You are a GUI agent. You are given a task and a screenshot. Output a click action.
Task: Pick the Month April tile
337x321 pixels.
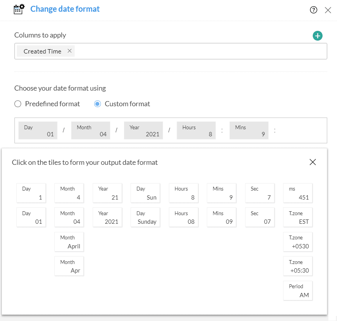tap(69, 242)
